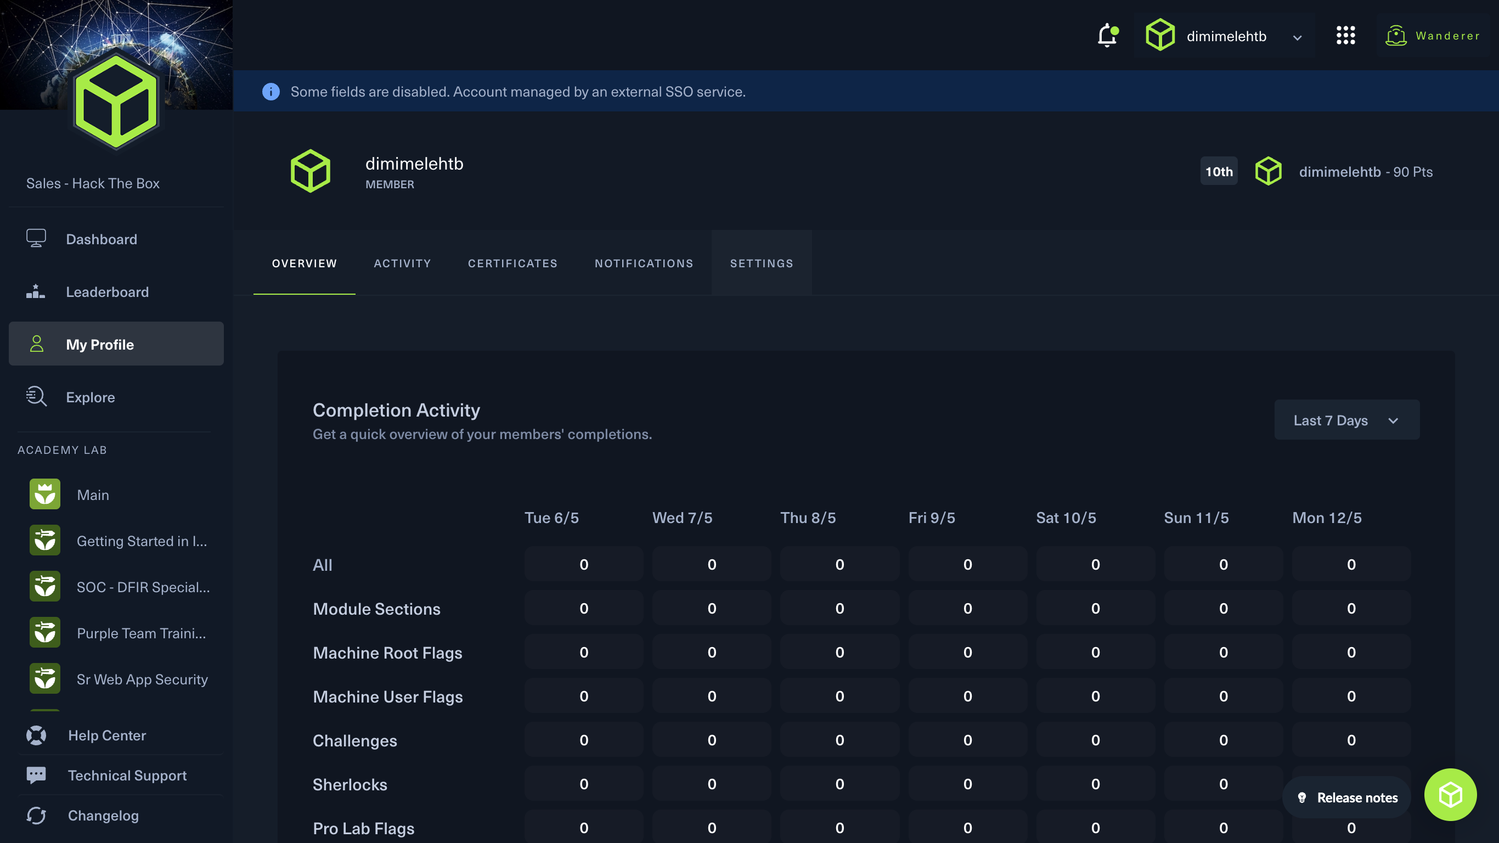Click the Dashboard monitor icon
The width and height of the screenshot is (1499, 843).
tap(36, 239)
